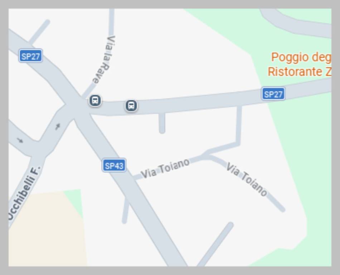Click the one-way arrow pointing up
This screenshot has height=275, width=340.
(58, 126)
